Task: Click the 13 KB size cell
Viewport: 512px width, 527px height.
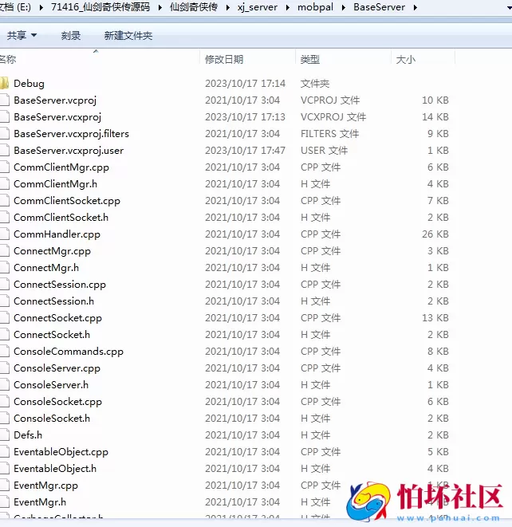Action: [x=435, y=318]
